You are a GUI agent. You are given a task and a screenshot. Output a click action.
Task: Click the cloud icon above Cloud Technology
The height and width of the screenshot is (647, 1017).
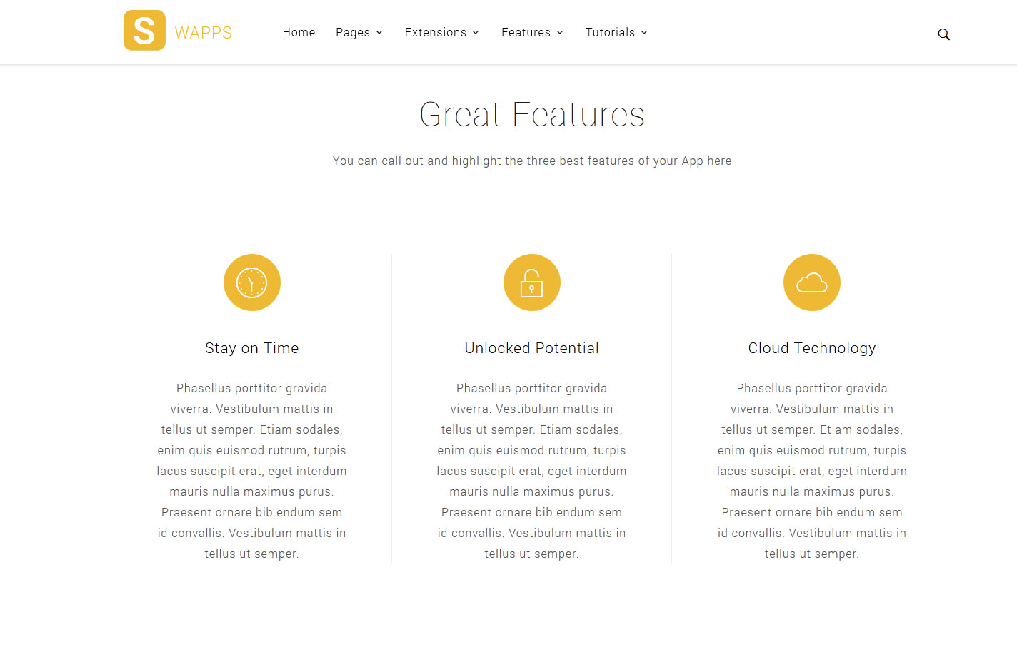[812, 282]
